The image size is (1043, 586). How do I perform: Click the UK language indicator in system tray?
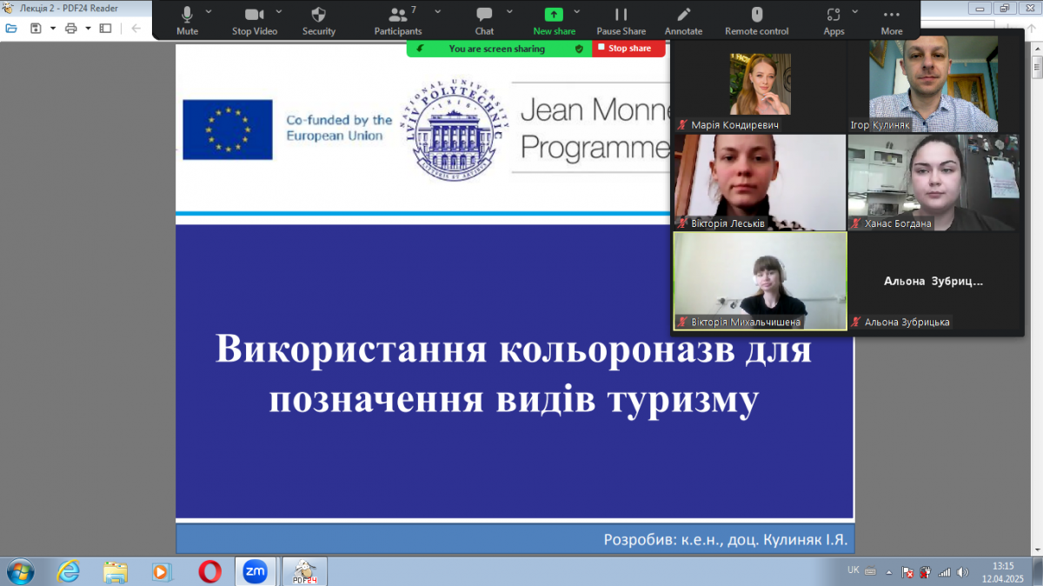tap(854, 569)
